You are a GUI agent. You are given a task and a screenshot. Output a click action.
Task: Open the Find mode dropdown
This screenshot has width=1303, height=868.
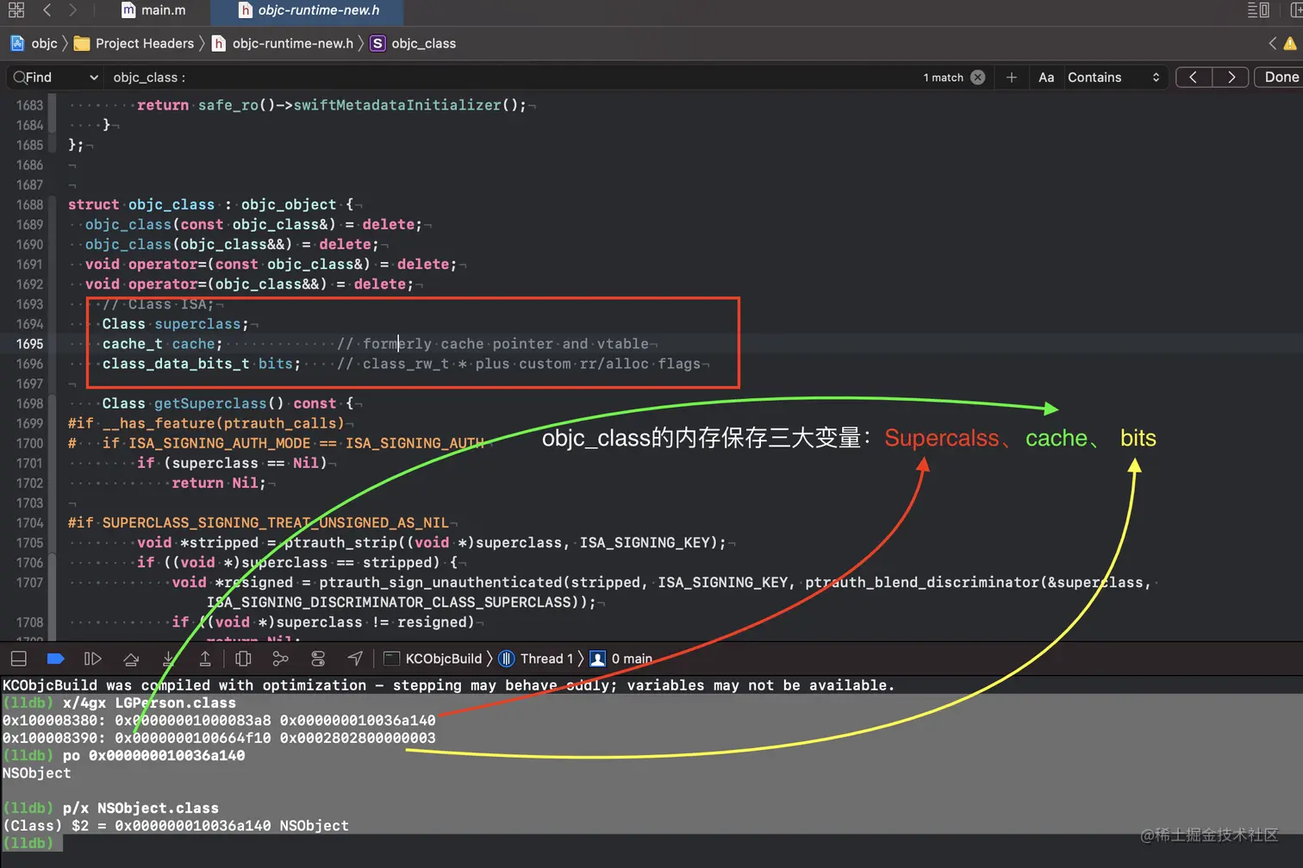point(55,77)
